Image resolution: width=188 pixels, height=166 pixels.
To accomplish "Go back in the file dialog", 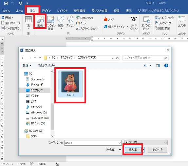I will [23, 58].
